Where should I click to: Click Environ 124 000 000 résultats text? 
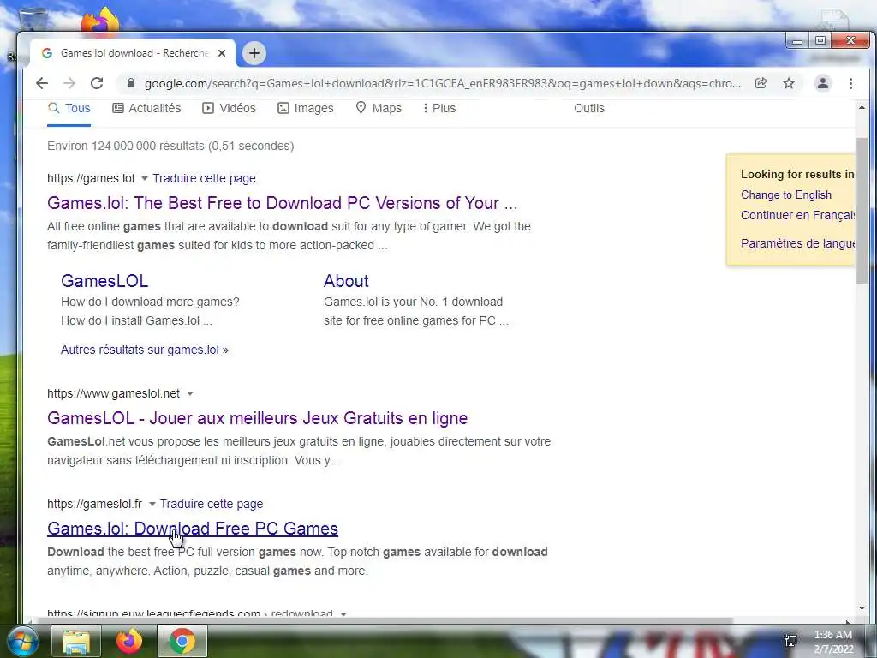170,146
